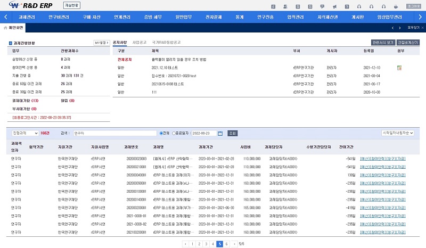
Task: Switch to the 사업공고 tab
Action: pyautogui.click(x=139, y=42)
